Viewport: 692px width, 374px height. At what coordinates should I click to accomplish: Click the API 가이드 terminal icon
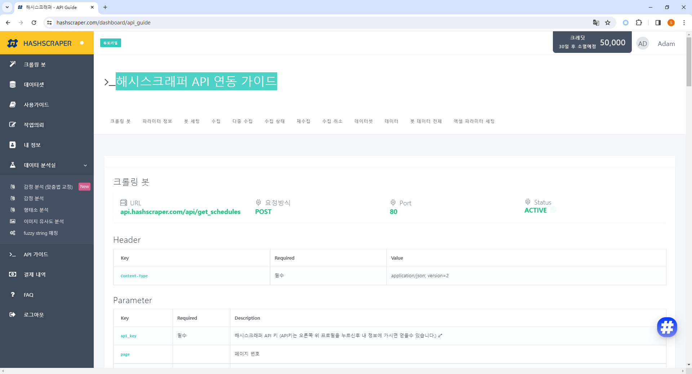pyautogui.click(x=13, y=254)
